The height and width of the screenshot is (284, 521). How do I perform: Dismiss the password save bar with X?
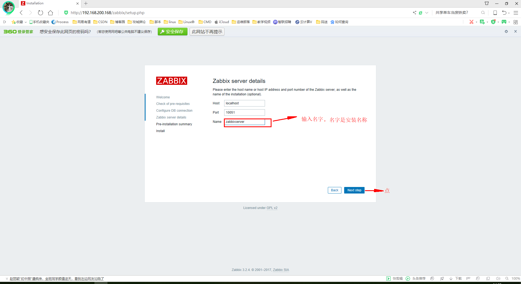515,32
